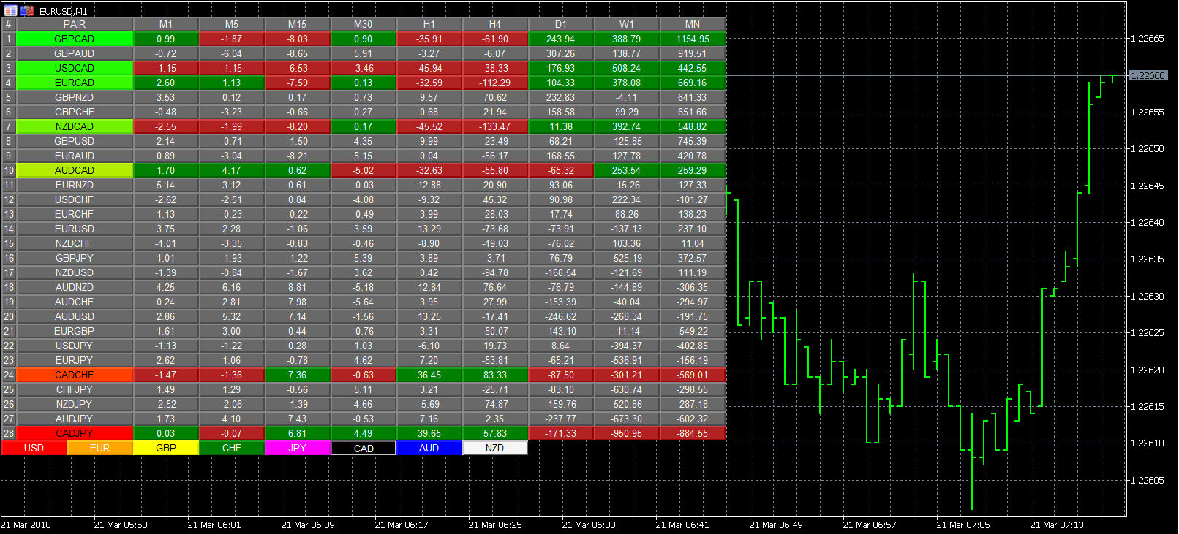Click the M30 timeframe column header
This screenshot has width=1179, height=534.
click(364, 24)
